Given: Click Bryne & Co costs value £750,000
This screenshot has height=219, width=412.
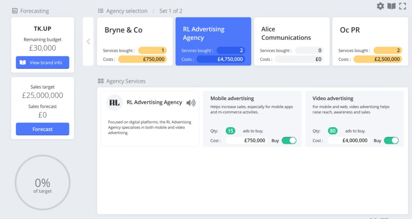Looking at the screenshot, I should point(142,59).
